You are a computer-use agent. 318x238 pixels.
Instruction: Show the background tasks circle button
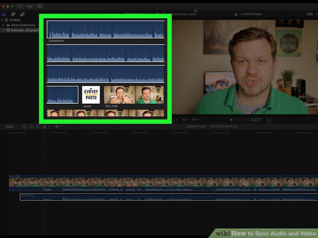click(x=40, y=7)
